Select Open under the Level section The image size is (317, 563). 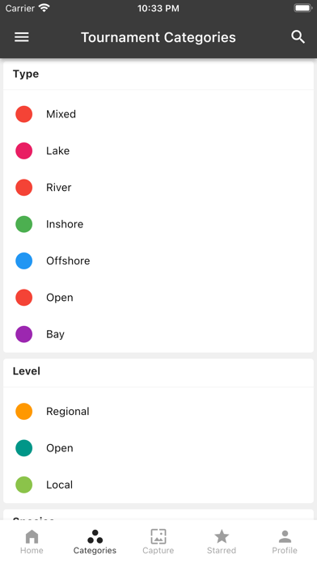coord(158,448)
